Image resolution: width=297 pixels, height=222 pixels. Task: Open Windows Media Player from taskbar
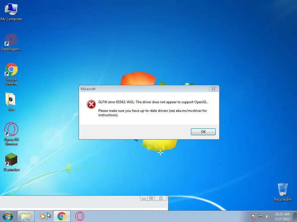click(43, 216)
